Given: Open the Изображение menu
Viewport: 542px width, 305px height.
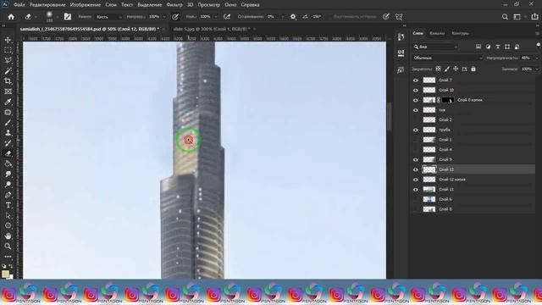Looking at the screenshot, I should tap(86, 5).
